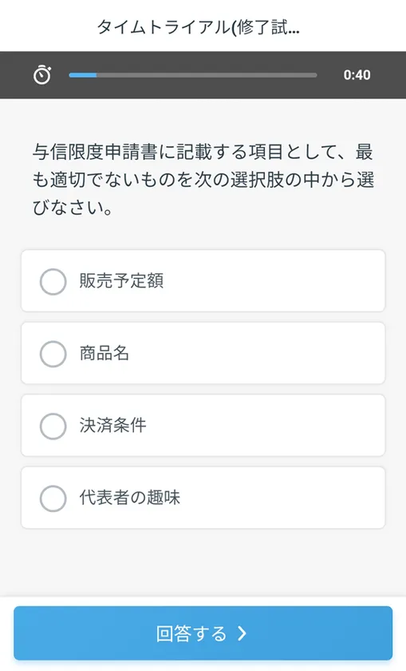The height and width of the screenshot is (671, 406).
Task: Select the 商品名 radio button
Action: pos(53,353)
